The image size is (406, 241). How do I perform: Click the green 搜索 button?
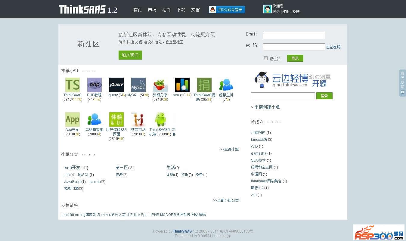(324, 96)
